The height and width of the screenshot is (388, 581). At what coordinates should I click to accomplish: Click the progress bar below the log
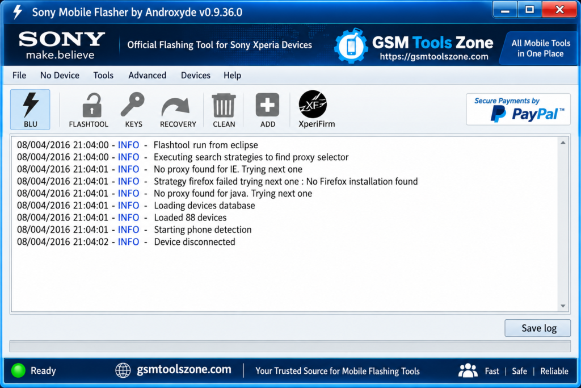(290, 346)
